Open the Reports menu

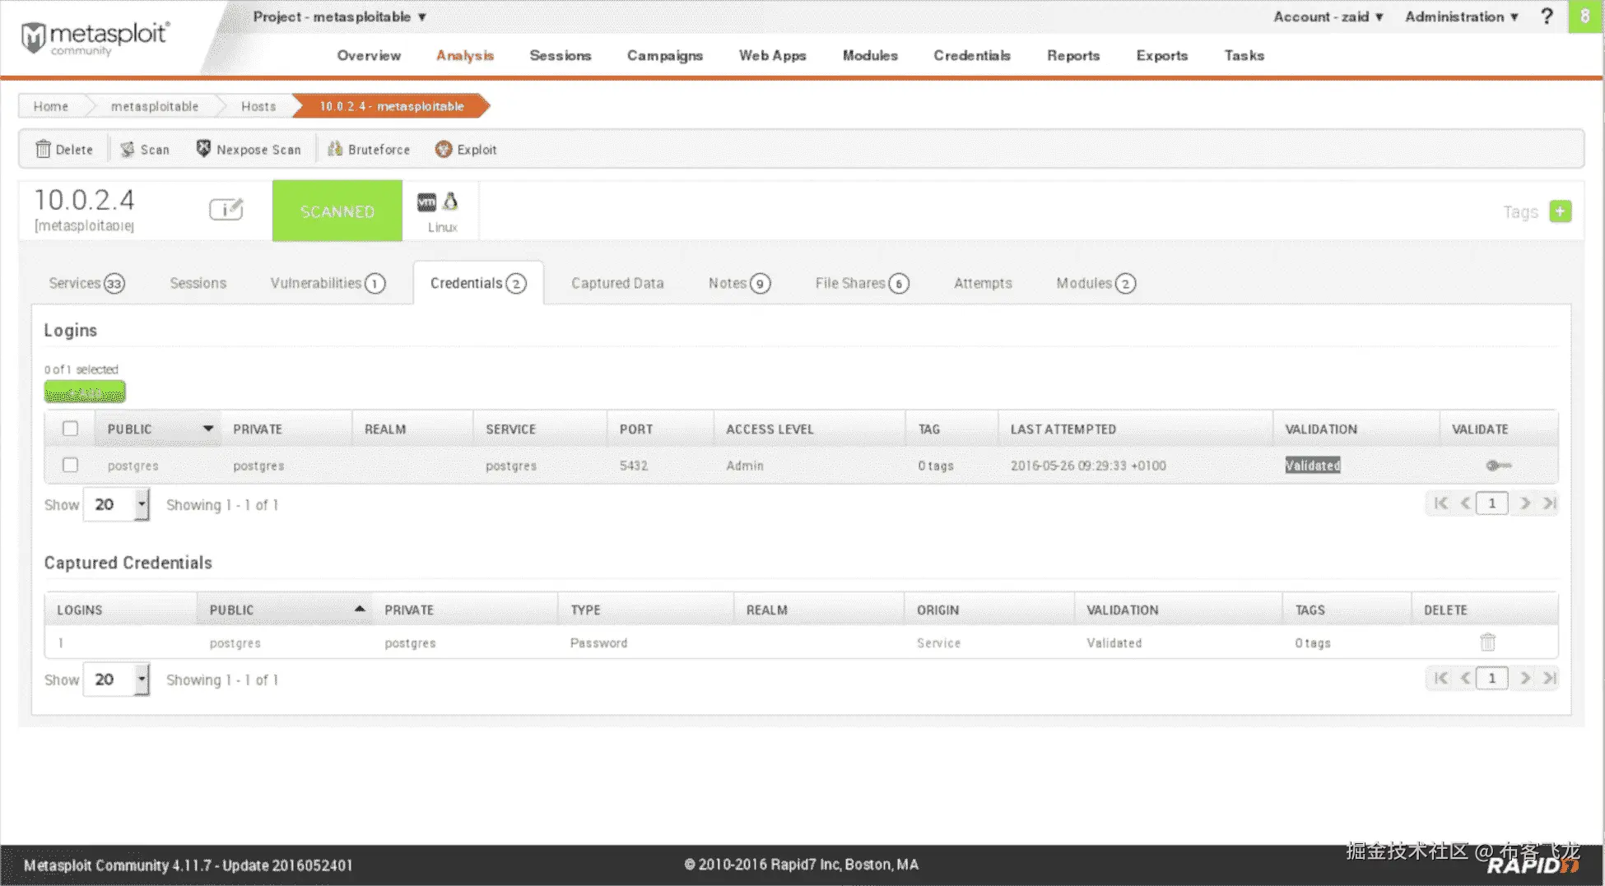(1073, 55)
